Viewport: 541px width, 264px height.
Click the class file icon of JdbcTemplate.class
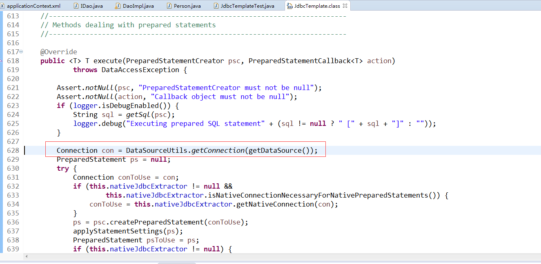(289, 6)
